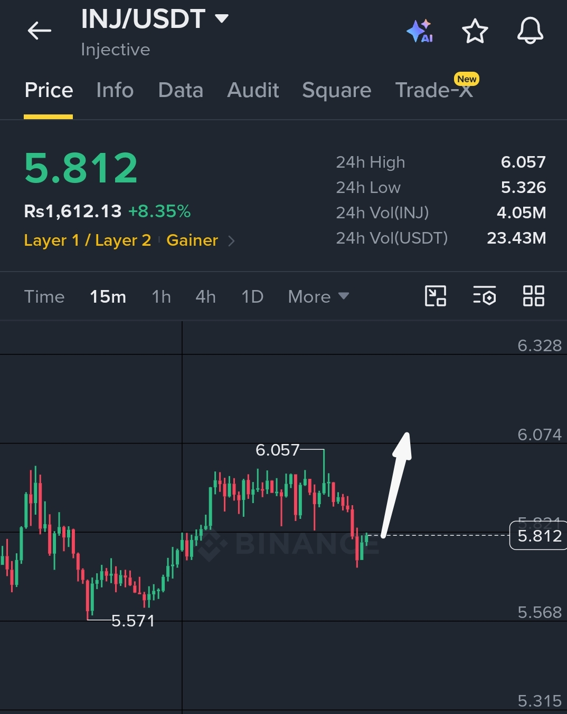The width and height of the screenshot is (567, 714).
Task: Tap the 5.812 current price marker on axis
Action: pyautogui.click(x=538, y=536)
